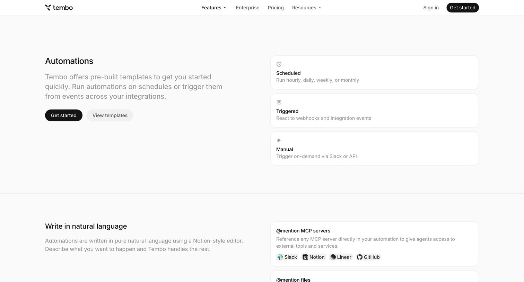
Task: Click the Linear label in MCP servers
Action: (344, 257)
